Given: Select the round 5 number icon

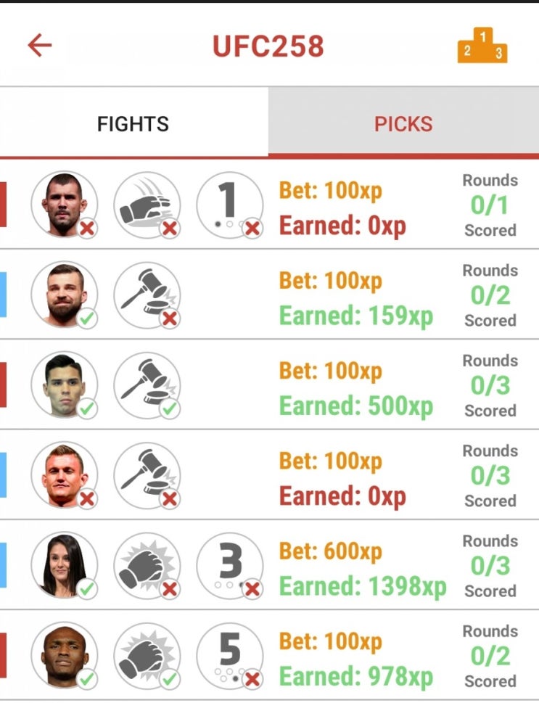Looking at the screenshot, I should click(229, 656).
